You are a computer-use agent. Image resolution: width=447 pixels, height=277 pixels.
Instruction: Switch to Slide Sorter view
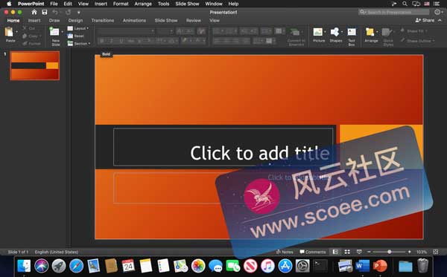347,252
